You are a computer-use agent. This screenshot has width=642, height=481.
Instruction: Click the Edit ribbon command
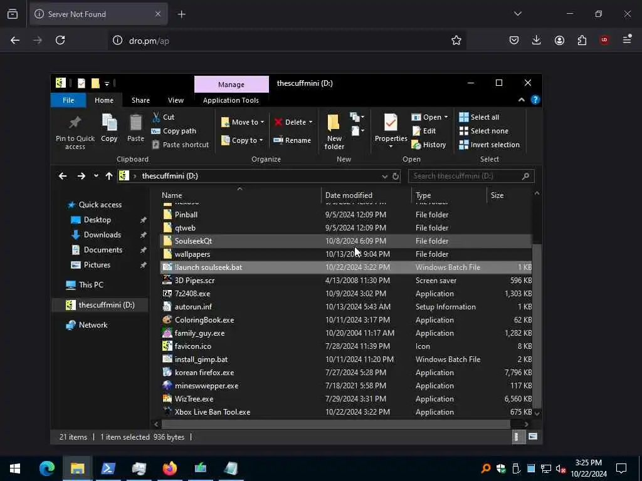[x=424, y=131]
